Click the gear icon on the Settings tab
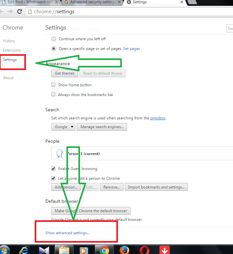This screenshot has height=254, width=233. click(129, 2)
